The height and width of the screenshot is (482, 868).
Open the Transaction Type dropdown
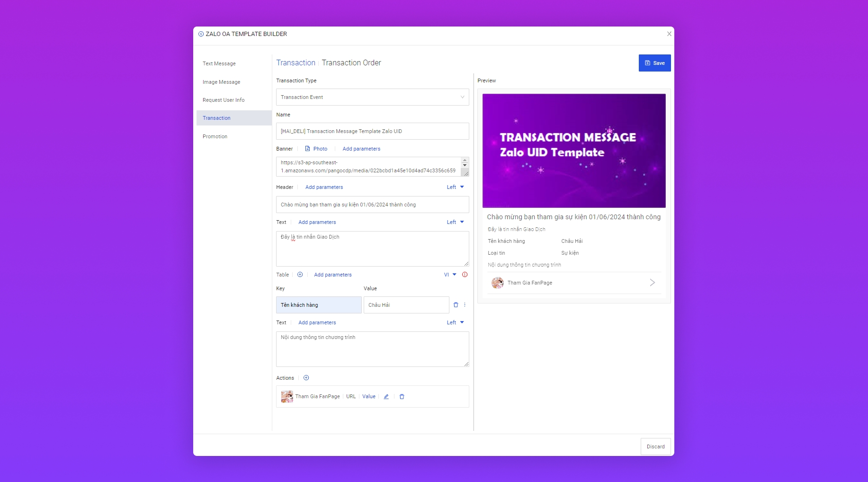point(372,97)
